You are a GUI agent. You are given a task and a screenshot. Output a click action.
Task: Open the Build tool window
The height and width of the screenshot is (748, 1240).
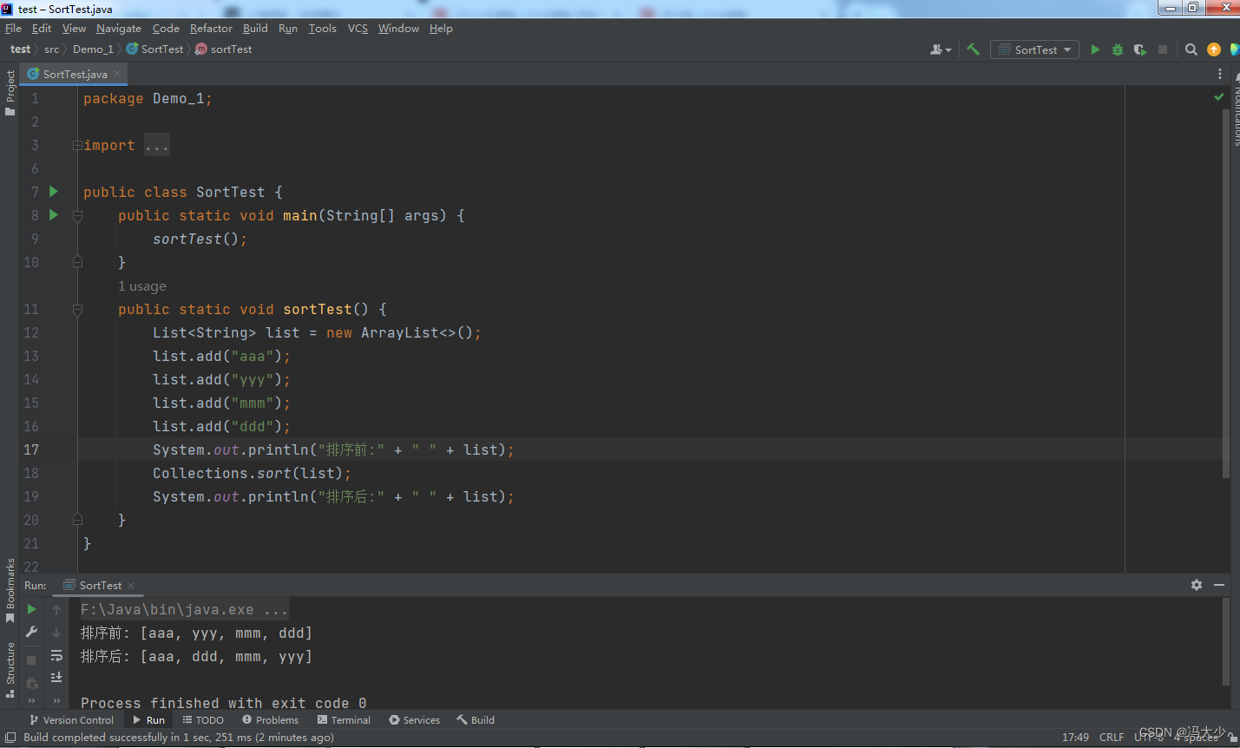[x=476, y=719]
